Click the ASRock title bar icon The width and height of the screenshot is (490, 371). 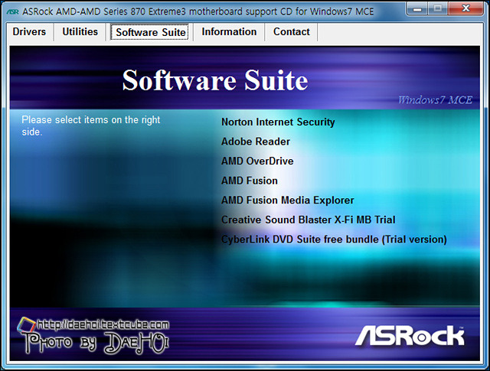pyautogui.click(x=13, y=11)
